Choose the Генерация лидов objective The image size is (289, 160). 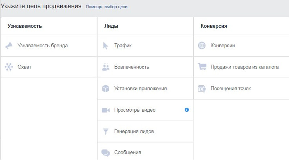click(145, 131)
